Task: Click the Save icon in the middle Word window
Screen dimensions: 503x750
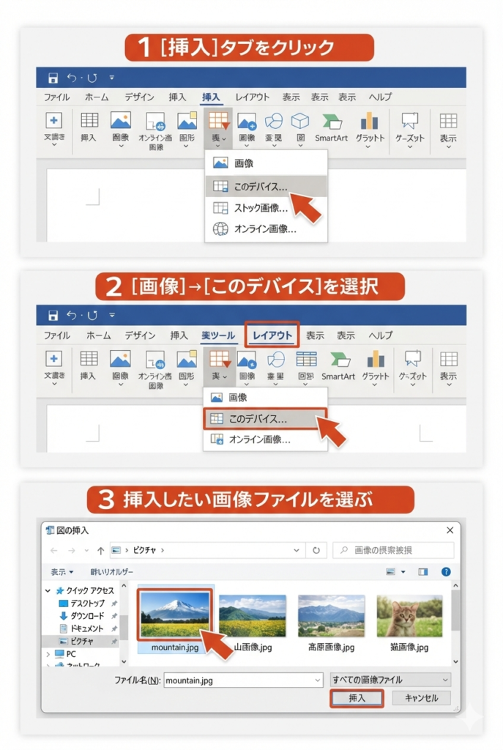Action: [x=53, y=315]
